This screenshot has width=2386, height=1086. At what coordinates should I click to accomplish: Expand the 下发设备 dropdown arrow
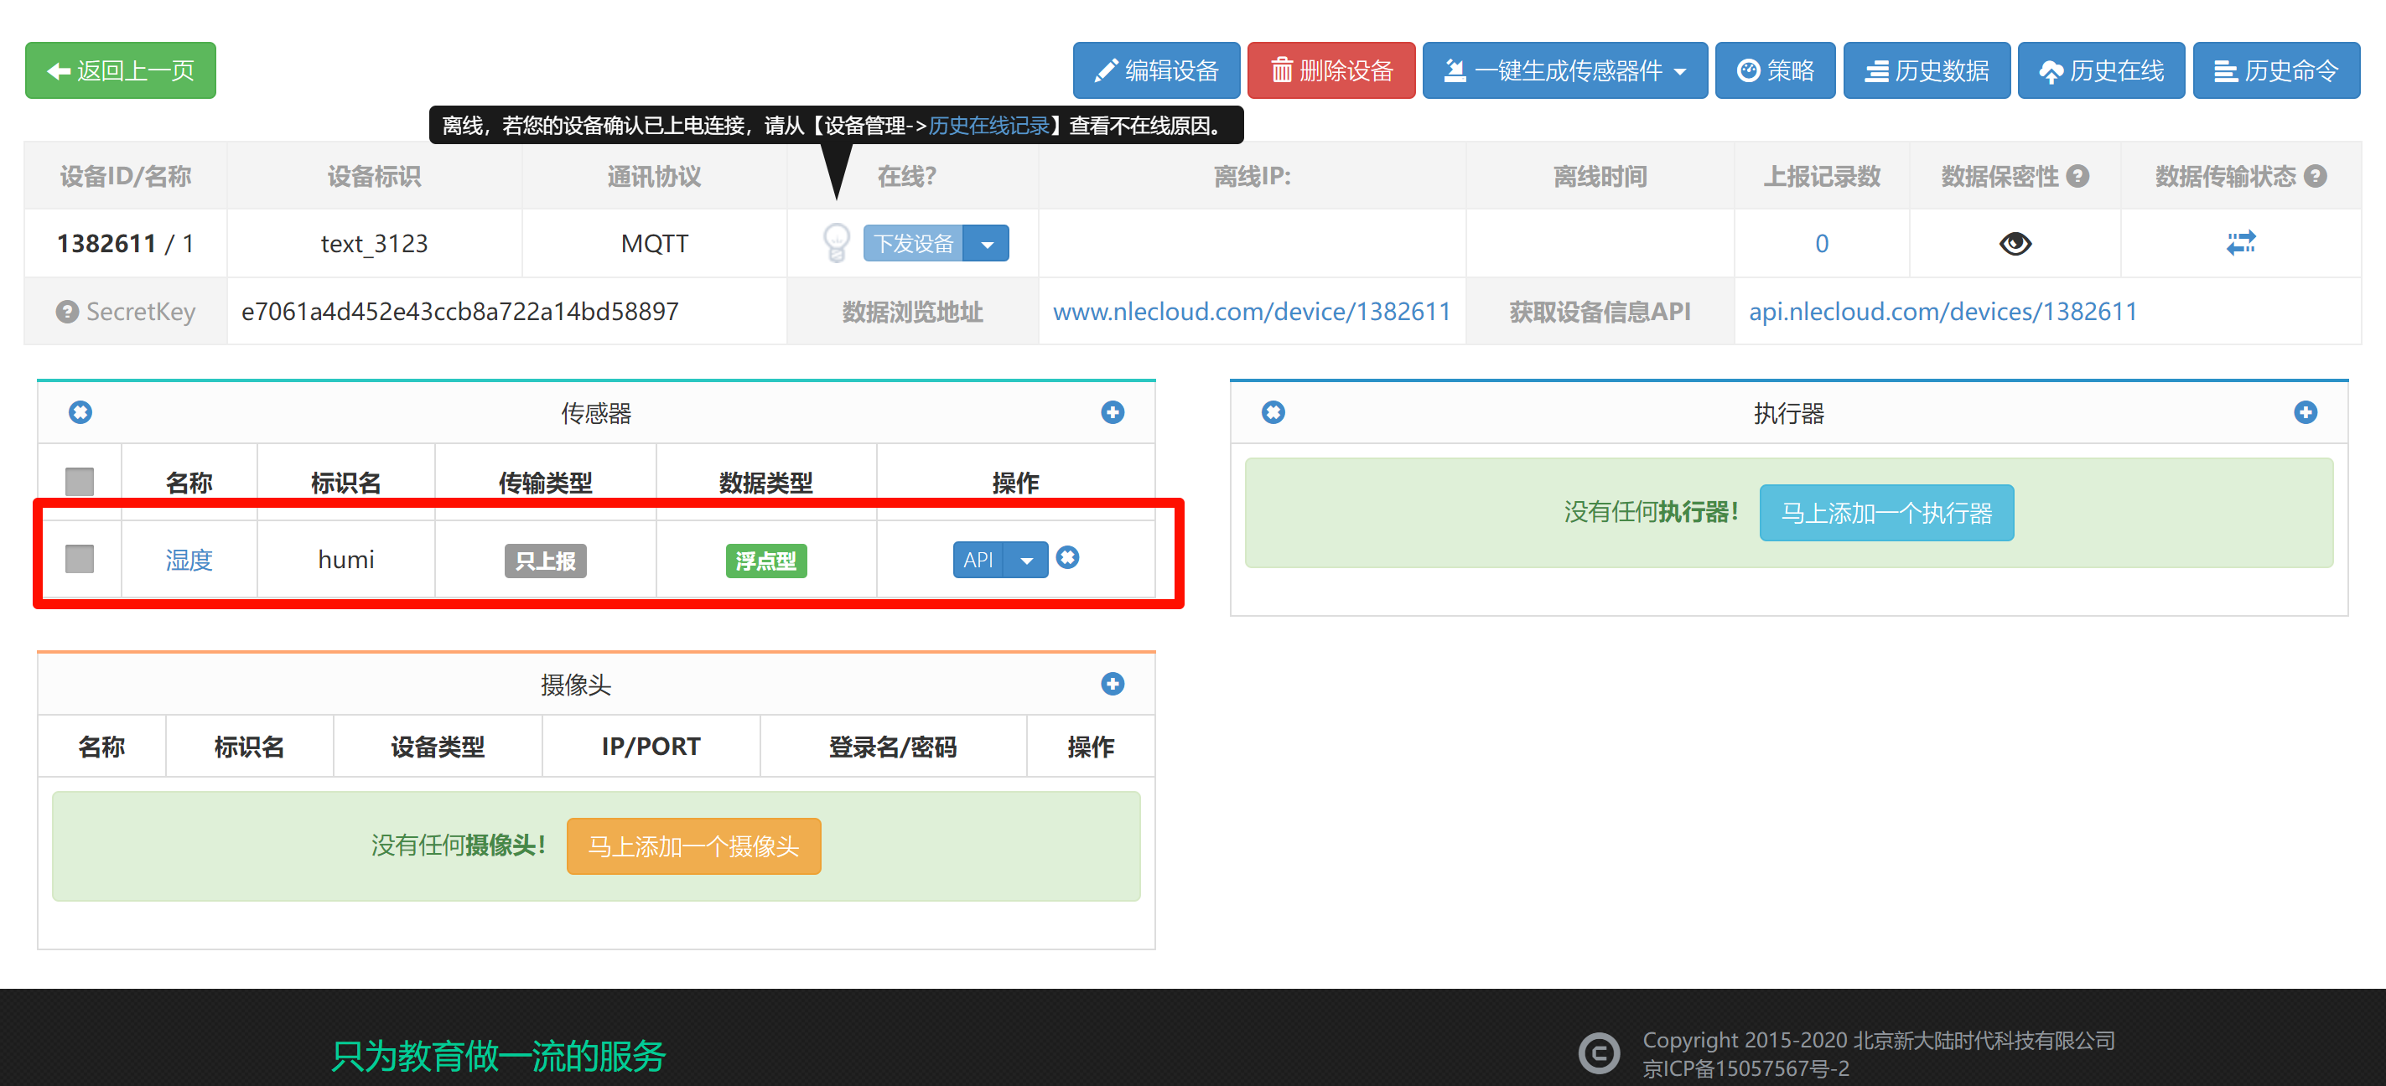tap(988, 244)
